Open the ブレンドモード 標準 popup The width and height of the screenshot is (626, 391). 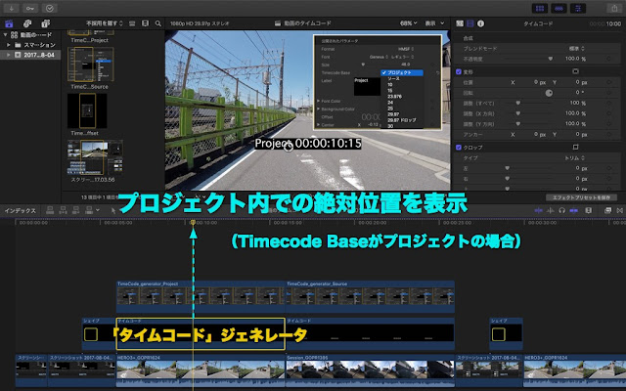coord(577,48)
